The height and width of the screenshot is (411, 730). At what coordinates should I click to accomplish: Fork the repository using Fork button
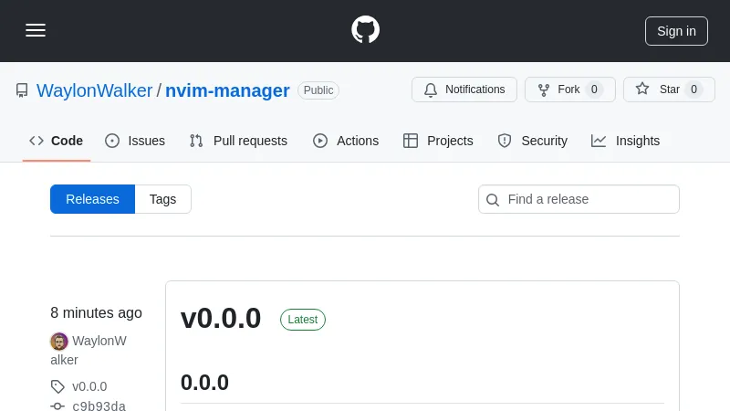pos(569,90)
